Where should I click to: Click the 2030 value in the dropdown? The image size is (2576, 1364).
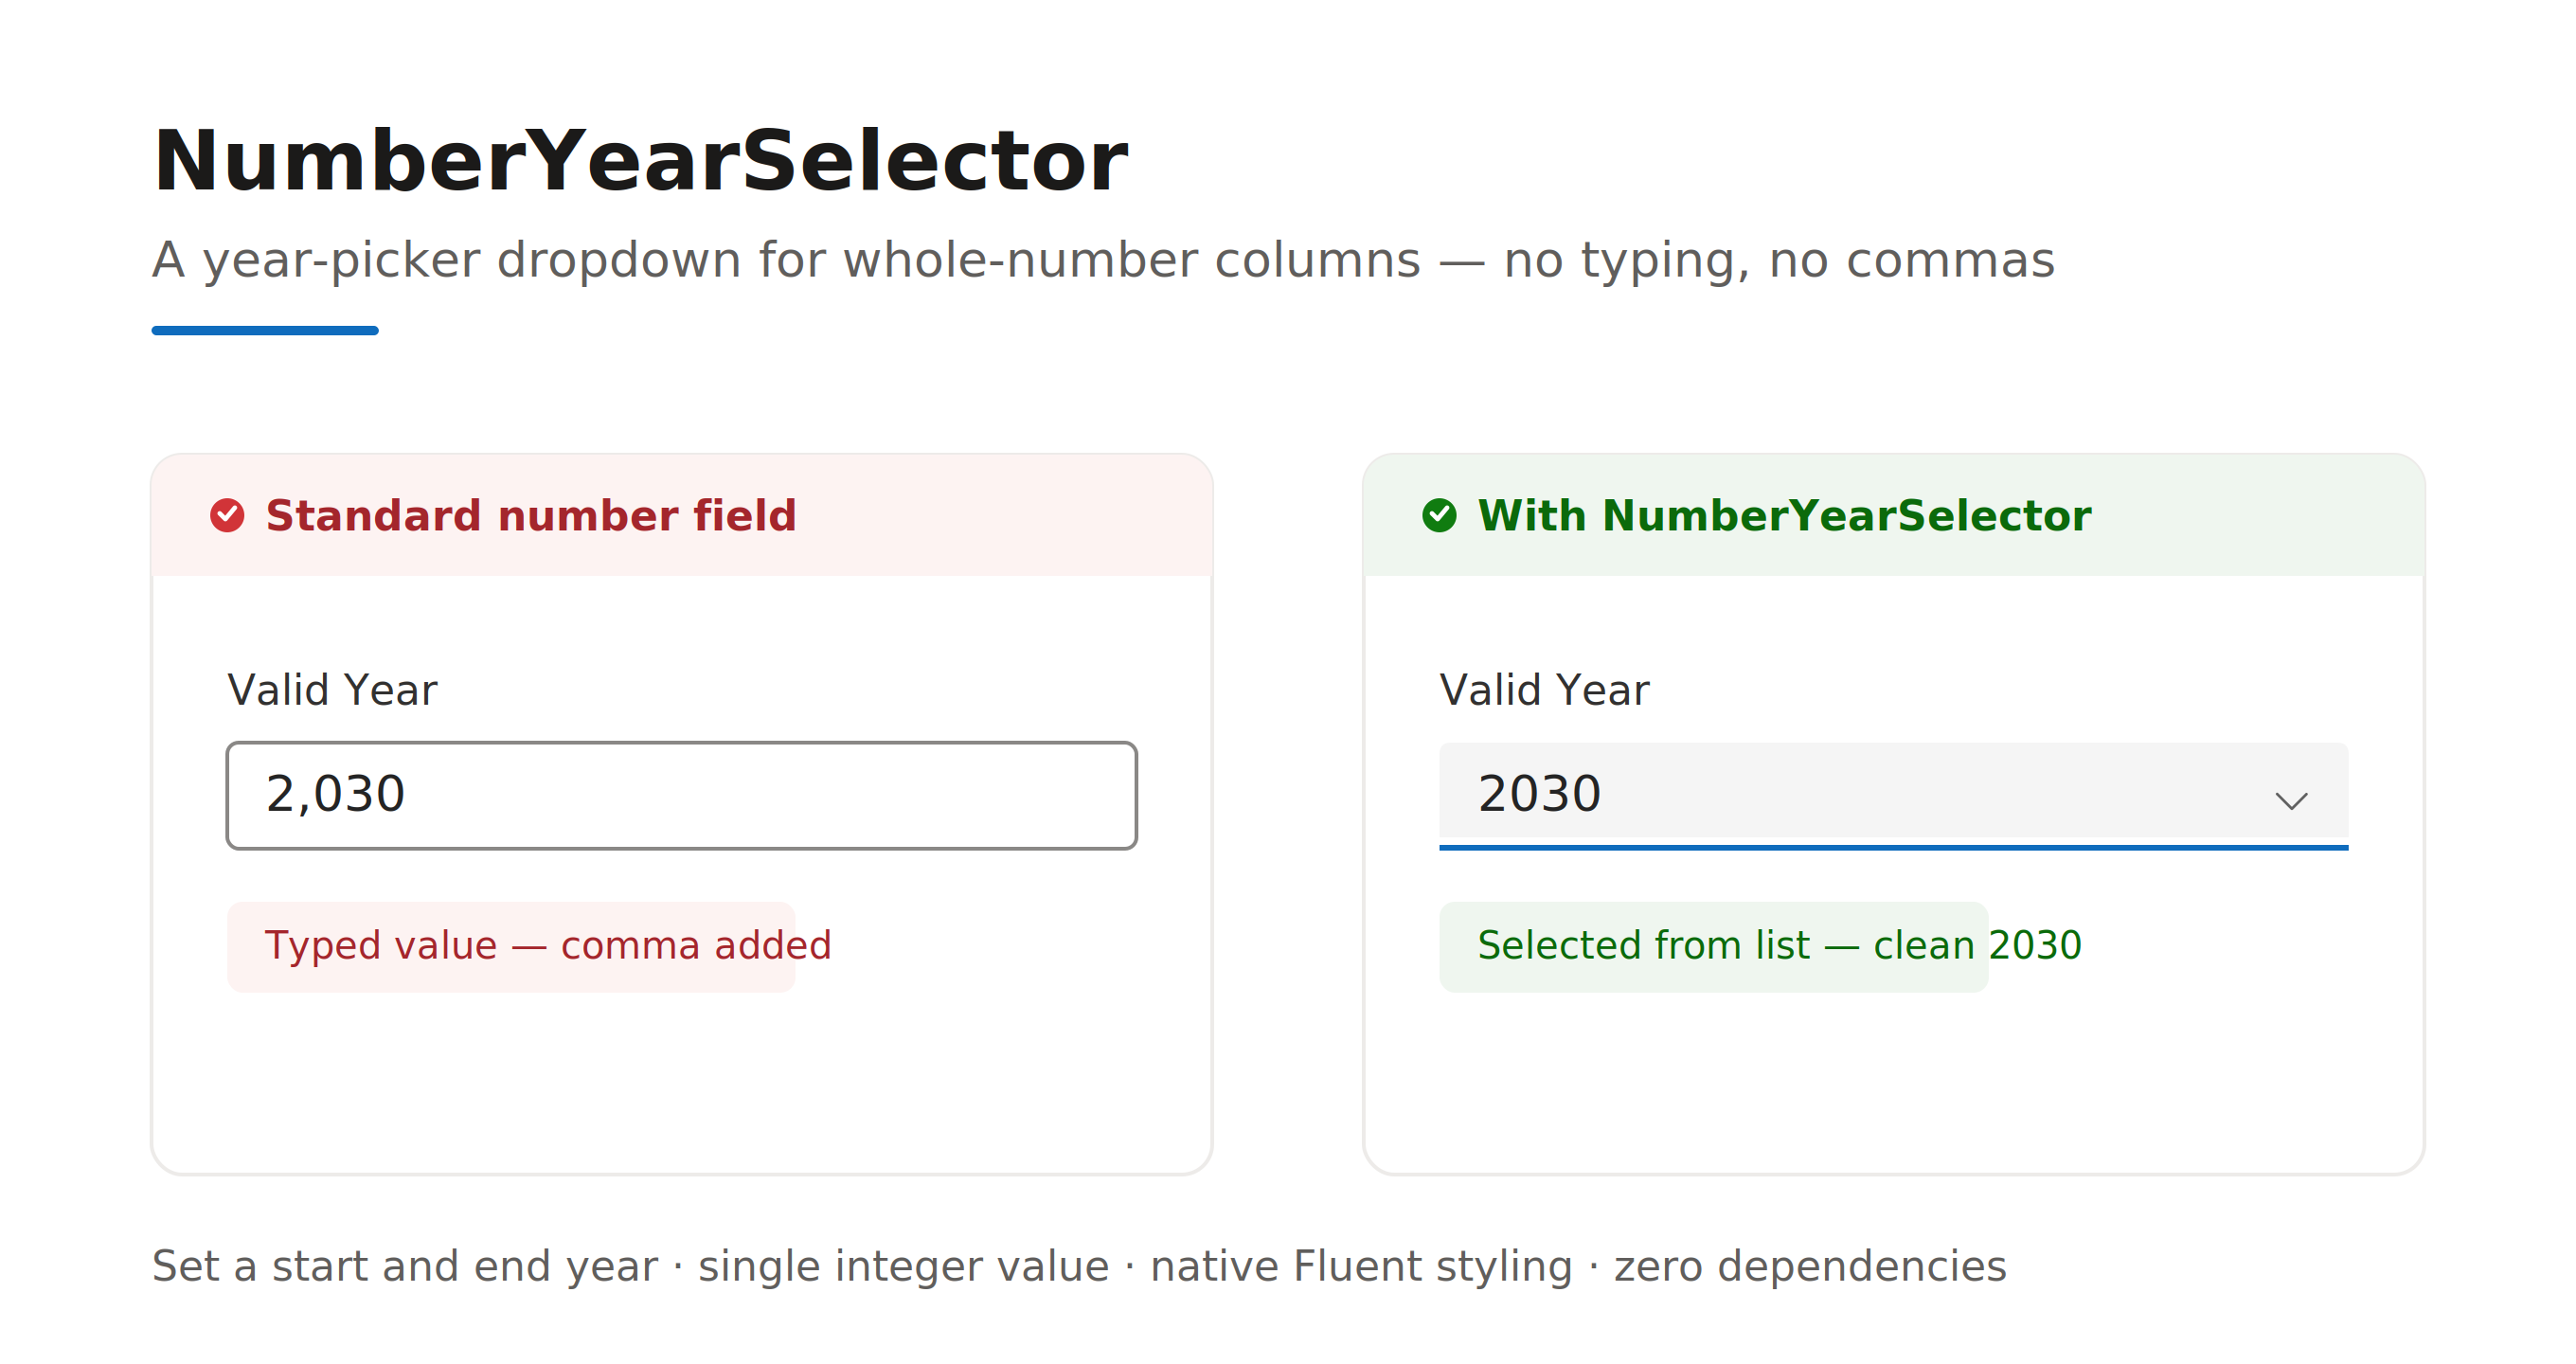pyautogui.click(x=1539, y=794)
